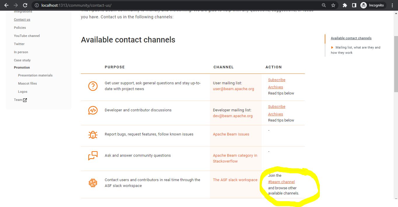398x207 pixels.
Task: Open Apache Beam category in Stackoverflow link
Action: click(x=235, y=158)
